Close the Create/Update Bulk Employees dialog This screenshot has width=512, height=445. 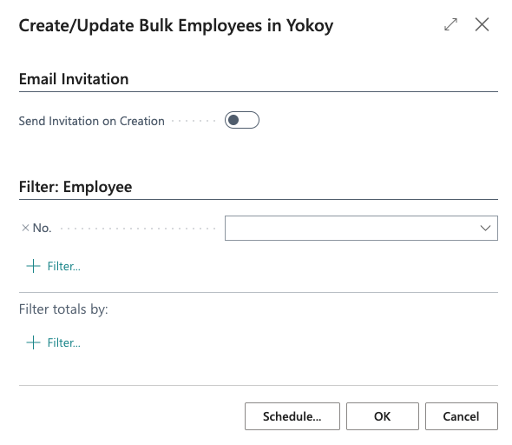pyautogui.click(x=482, y=25)
